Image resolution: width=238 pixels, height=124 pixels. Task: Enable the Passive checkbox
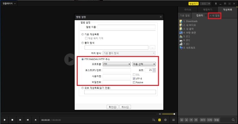coord(134,82)
